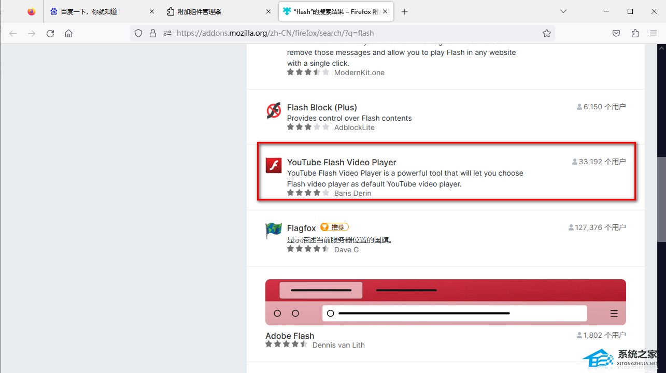Click the 推荐 badge next to Flagfox
This screenshot has width=666, height=373.
334,227
